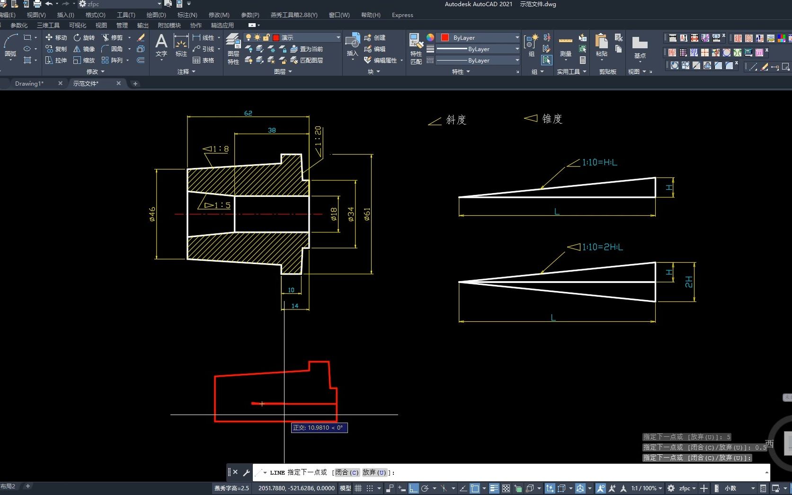Expand the Utilities (实用工具) panel
The image size is (792, 495).
pos(571,71)
